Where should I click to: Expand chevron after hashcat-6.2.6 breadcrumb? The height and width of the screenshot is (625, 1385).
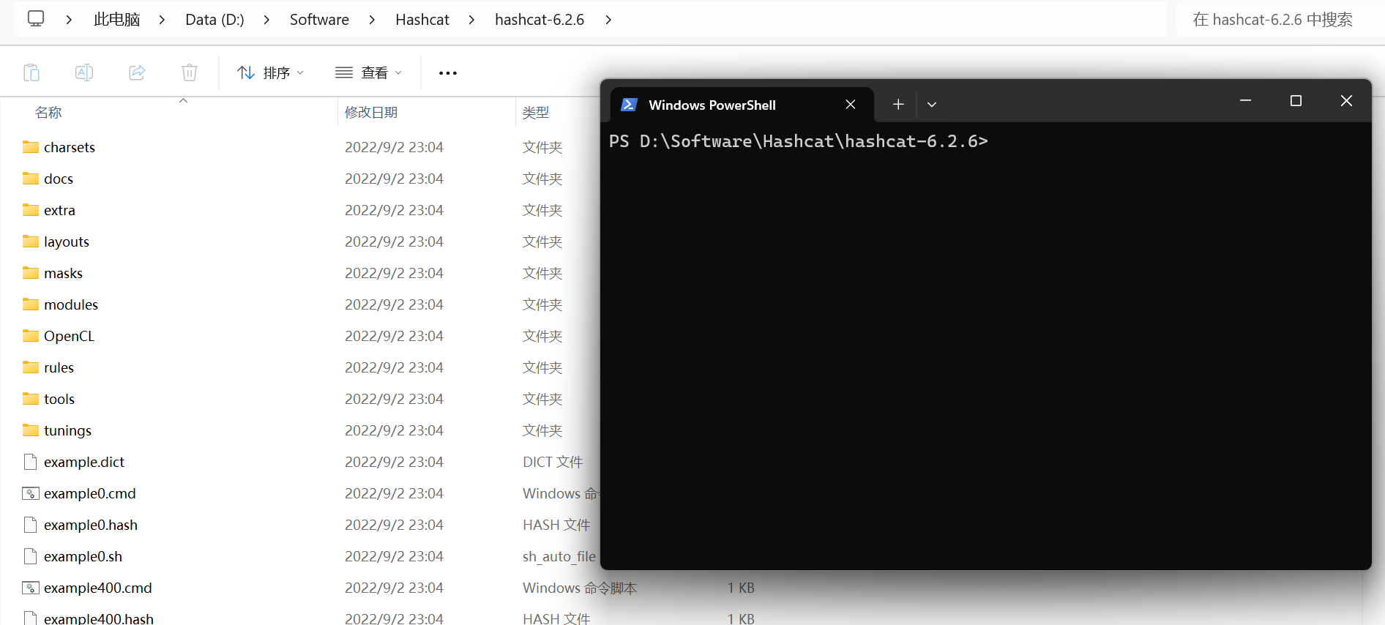[x=608, y=20]
